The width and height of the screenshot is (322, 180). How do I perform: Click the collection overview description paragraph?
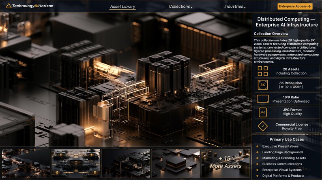(x=286, y=51)
